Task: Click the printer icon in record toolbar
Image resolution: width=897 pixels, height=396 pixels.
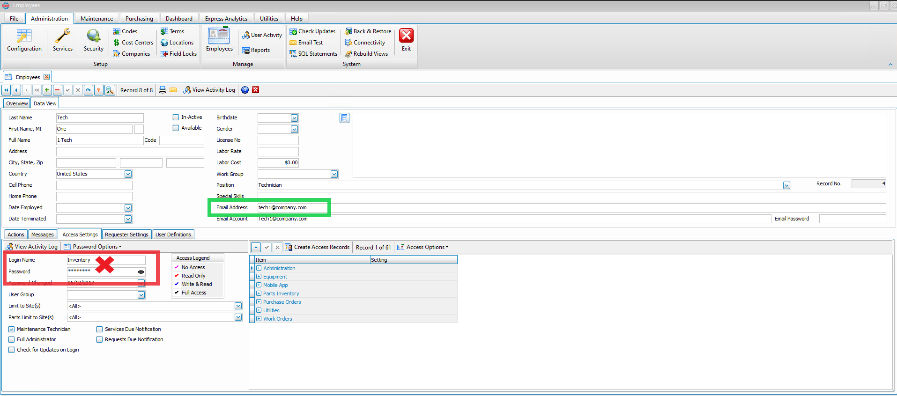Action: 163,90
